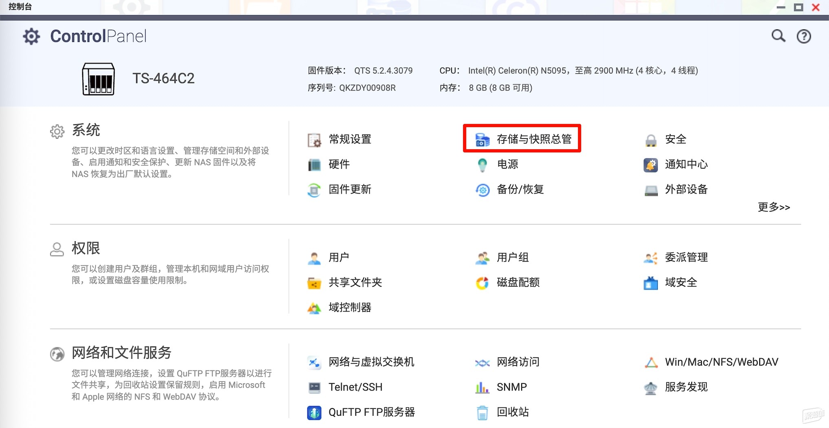Open the help question mark icon

point(804,36)
